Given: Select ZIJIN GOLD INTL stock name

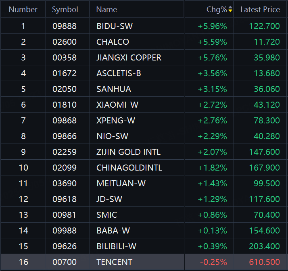Looking at the screenshot, I should pyautogui.click(x=129, y=152).
